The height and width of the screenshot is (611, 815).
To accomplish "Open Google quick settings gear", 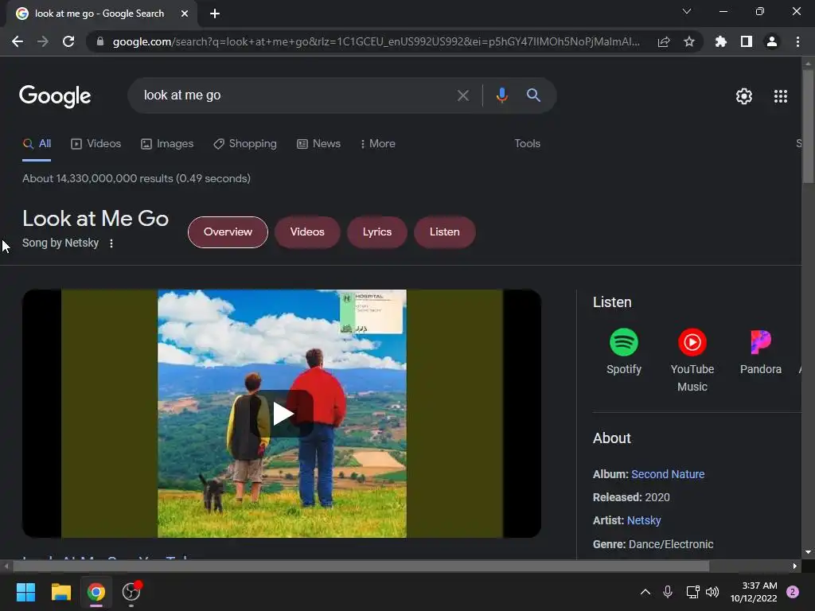I will (x=744, y=96).
